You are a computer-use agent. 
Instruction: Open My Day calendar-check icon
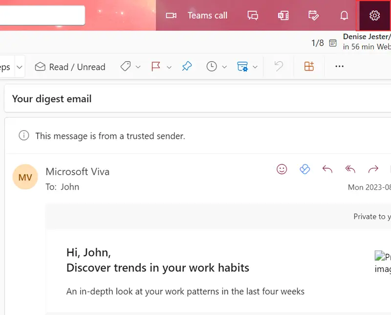click(313, 16)
